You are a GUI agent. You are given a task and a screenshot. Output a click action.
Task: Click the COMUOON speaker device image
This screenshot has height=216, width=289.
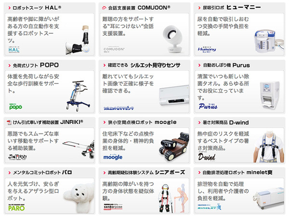click(x=173, y=39)
